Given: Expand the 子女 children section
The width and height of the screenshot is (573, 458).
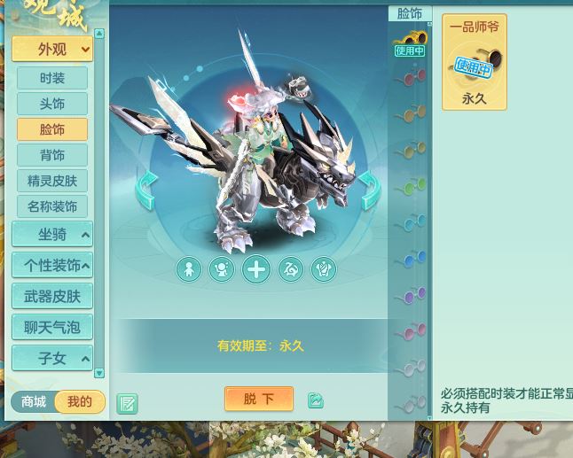Looking at the screenshot, I should [52, 358].
